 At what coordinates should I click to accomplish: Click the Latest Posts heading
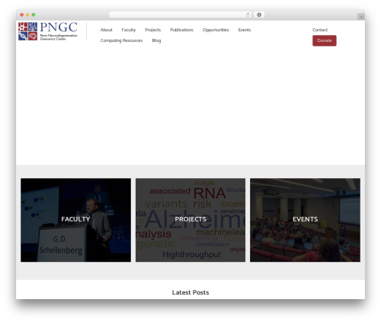[x=190, y=292]
